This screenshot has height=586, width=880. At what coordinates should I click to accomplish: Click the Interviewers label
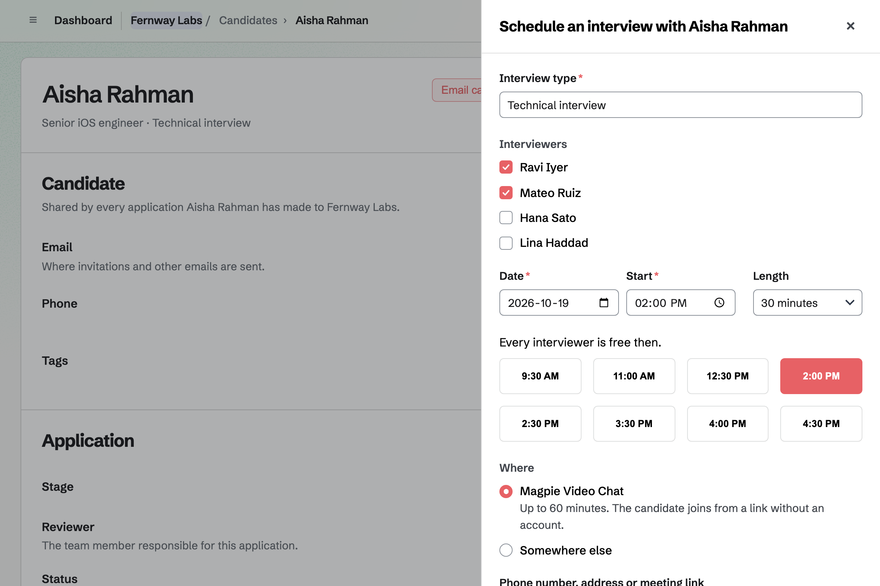(x=533, y=144)
